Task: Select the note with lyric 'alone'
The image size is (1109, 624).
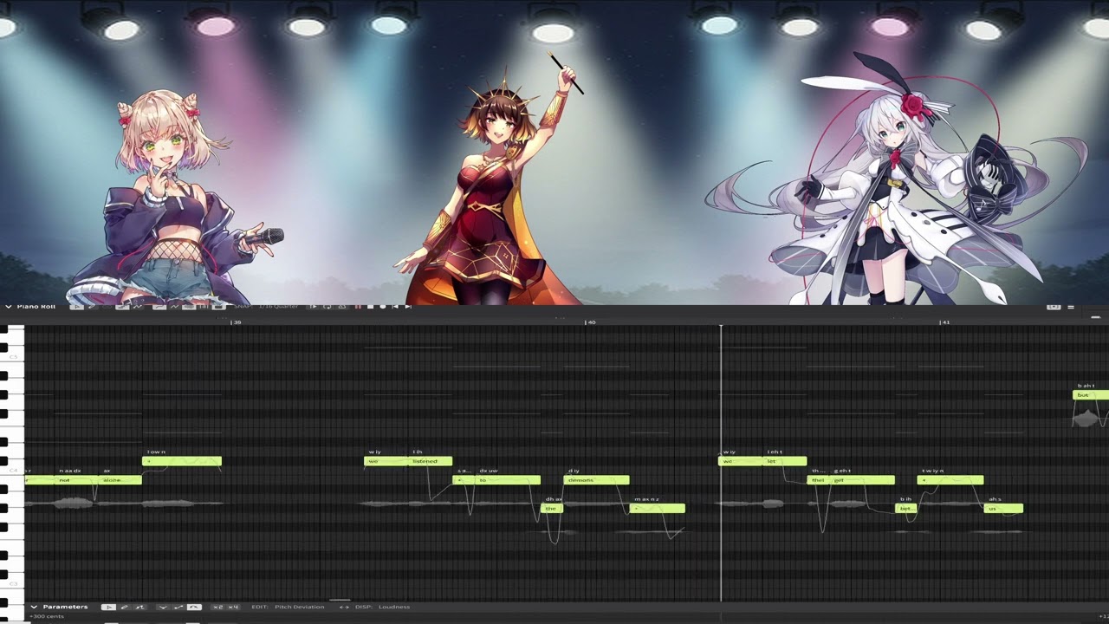Action: (120, 480)
